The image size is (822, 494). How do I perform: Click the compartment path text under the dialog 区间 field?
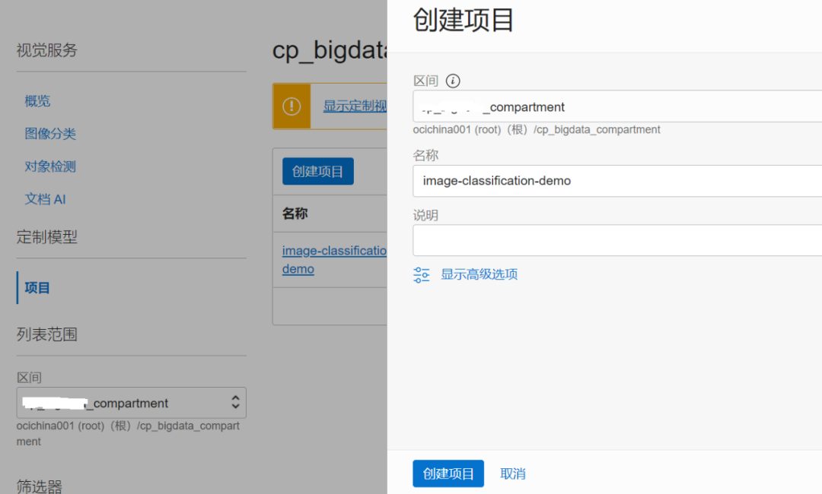[537, 130]
